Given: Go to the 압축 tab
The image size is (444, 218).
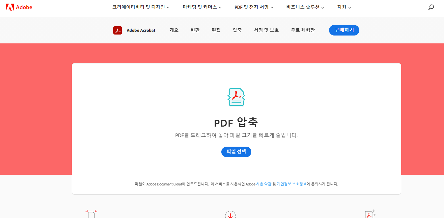Looking at the screenshot, I should (x=237, y=30).
